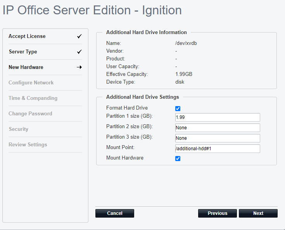Click the 'User Capacity:' label
285x230 pixels.
(x=123, y=67)
